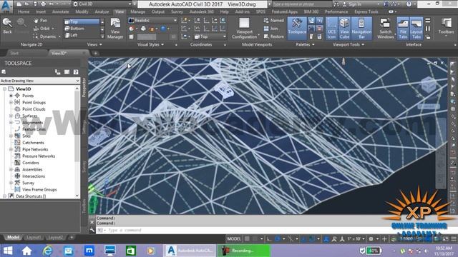Open the annotation scale 1" = 10' dropdown

pyautogui.click(x=356, y=239)
